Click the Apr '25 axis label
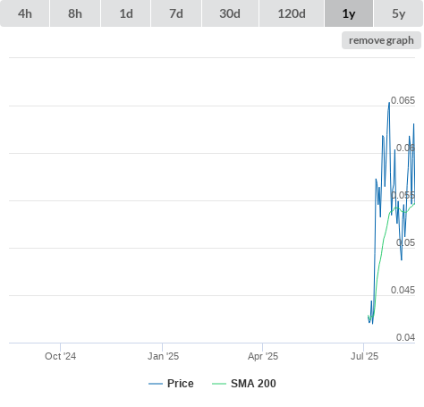 (263, 356)
